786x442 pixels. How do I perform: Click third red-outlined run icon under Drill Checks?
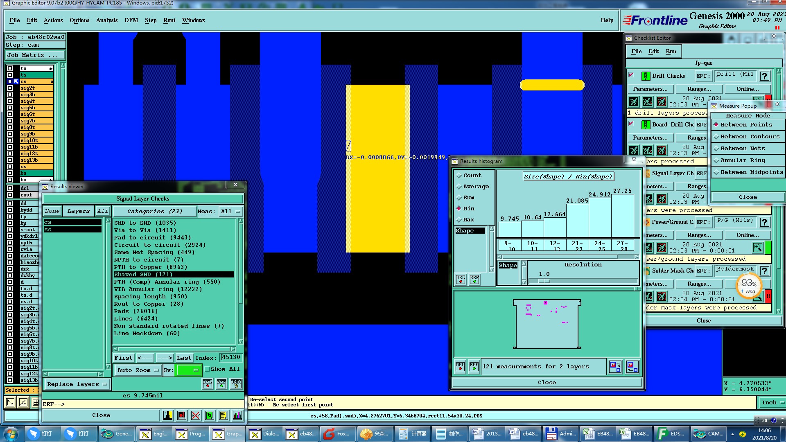(662, 101)
